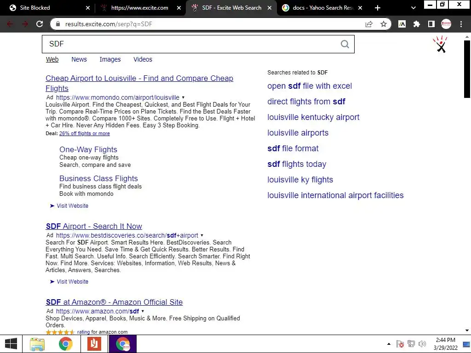471x353 pixels.
Task: Show hidden system tray icons
Action: coord(389,344)
